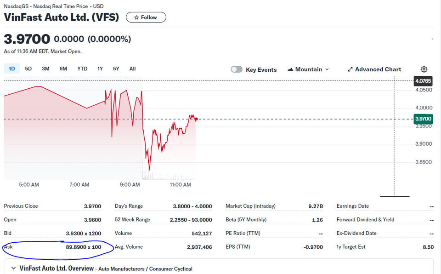
Task: Select the 3M range tab
Action: [45, 68]
